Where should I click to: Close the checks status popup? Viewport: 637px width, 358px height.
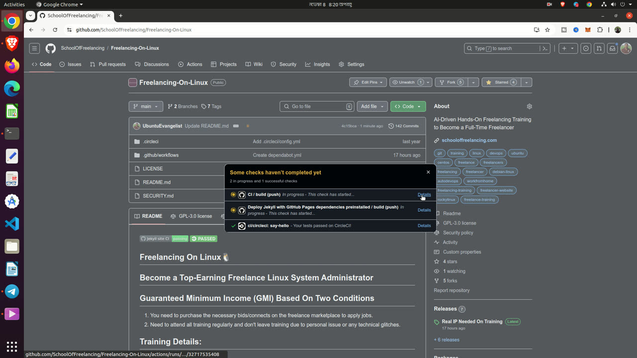pos(428,172)
